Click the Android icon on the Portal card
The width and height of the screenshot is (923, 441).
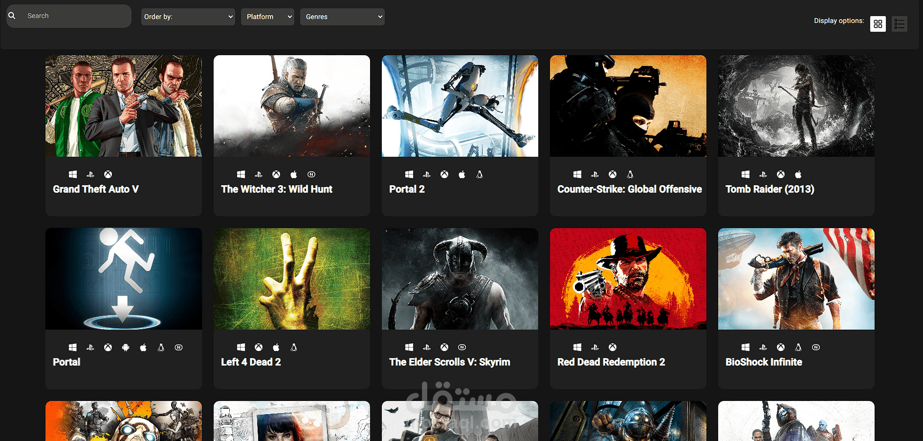pos(126,347)
